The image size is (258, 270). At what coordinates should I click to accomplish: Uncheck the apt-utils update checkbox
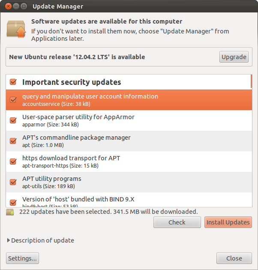click(13, 182)
